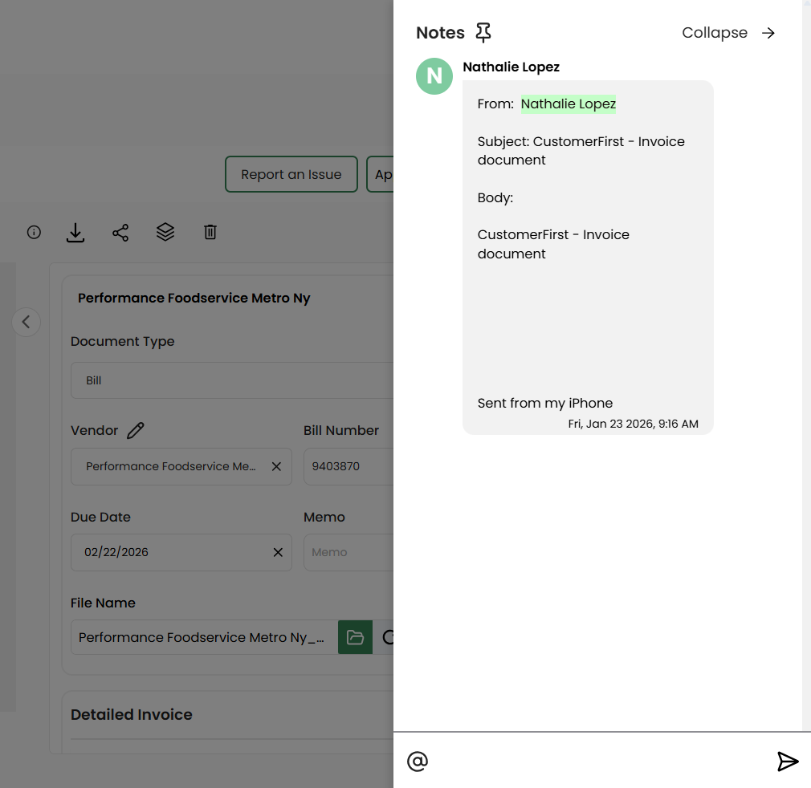
Task: Mention someone with the @ icon
Action: coord(417,761)
